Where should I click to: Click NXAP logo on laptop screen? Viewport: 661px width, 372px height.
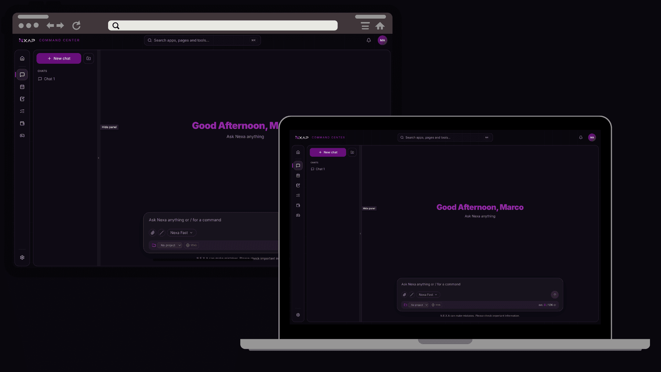click(302, 137)
